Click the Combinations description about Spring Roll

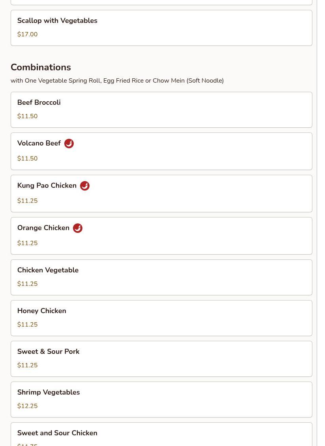coord(117,81)
